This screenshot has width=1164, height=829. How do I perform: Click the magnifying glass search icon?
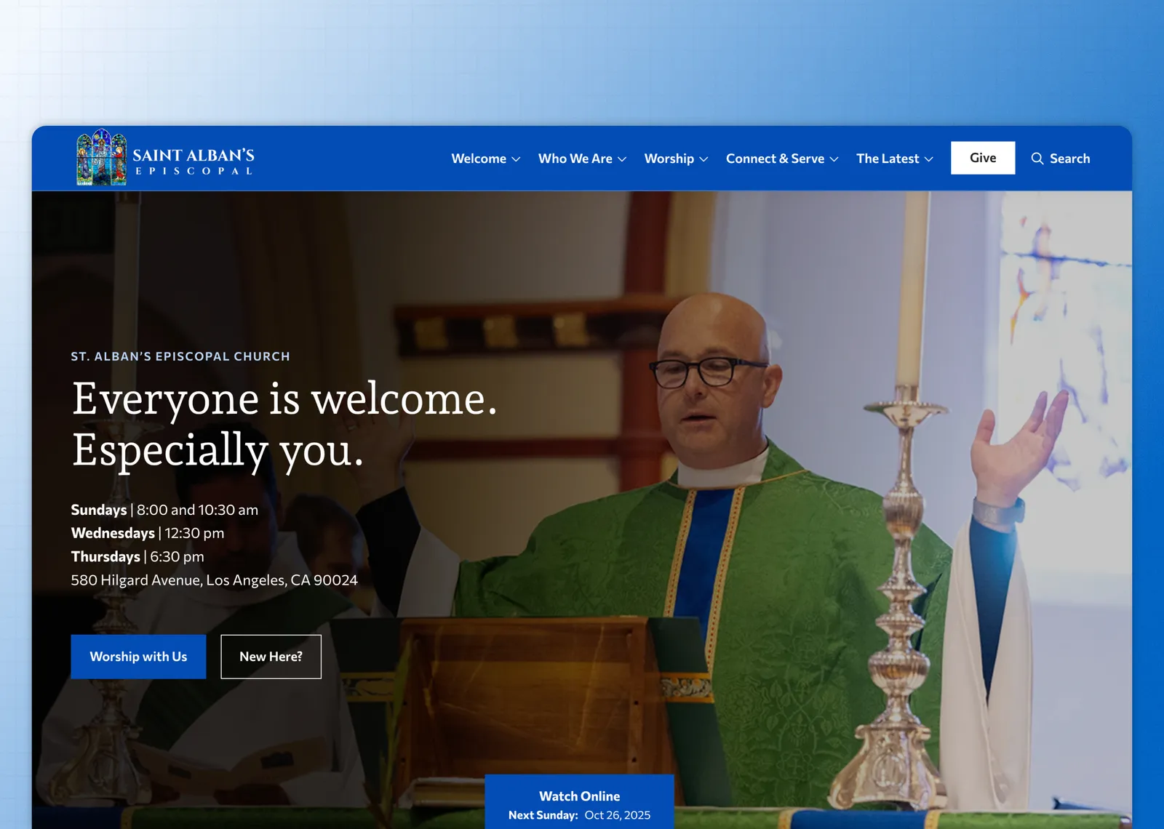pyautogui.click(x=1037, y=159)
